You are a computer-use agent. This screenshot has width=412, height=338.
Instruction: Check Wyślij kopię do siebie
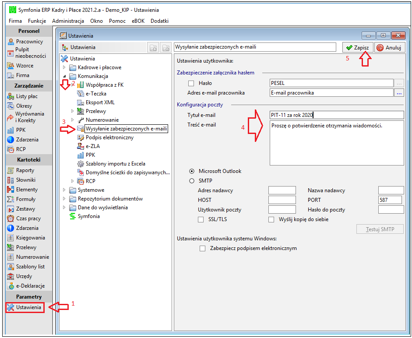pyautogui.click(x=271, y=219)
